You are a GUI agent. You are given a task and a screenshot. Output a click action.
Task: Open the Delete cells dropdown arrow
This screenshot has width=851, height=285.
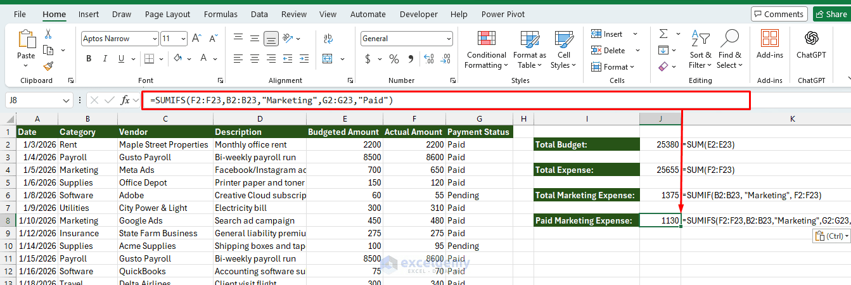(637, 51)
